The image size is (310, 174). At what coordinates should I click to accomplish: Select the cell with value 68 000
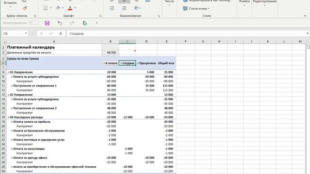[110, 53]
